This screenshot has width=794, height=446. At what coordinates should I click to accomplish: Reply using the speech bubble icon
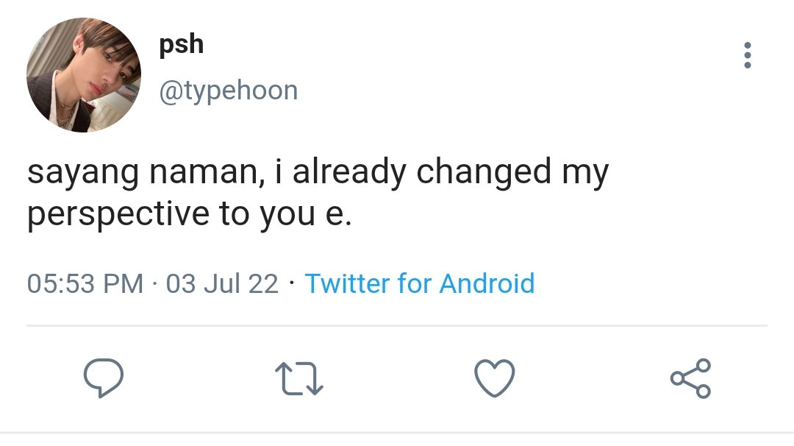102,378
